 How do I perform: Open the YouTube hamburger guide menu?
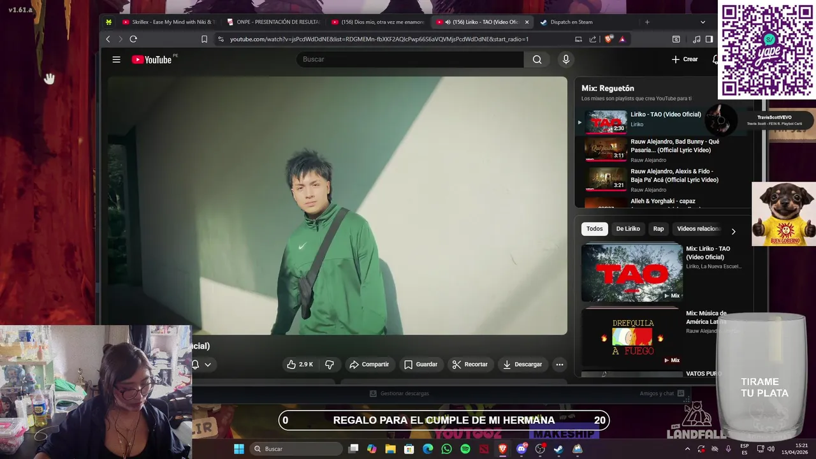(116, 59)
